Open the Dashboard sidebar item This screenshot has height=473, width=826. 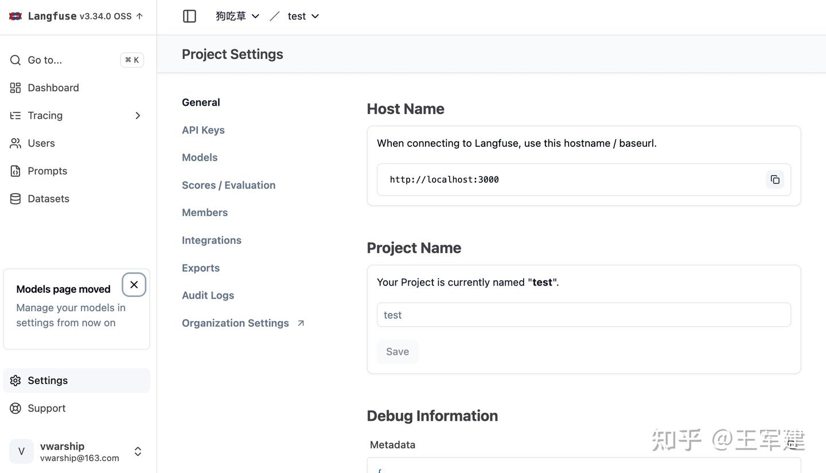click(53, 88)
